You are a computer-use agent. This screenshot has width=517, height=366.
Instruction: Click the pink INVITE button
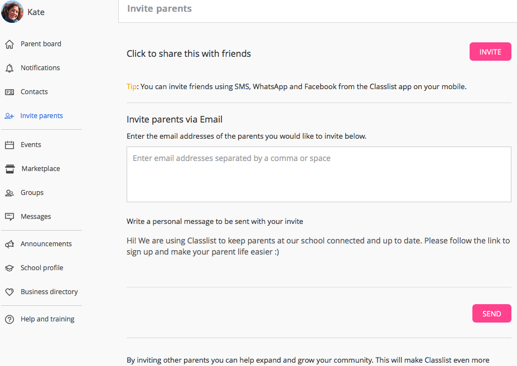490,52
